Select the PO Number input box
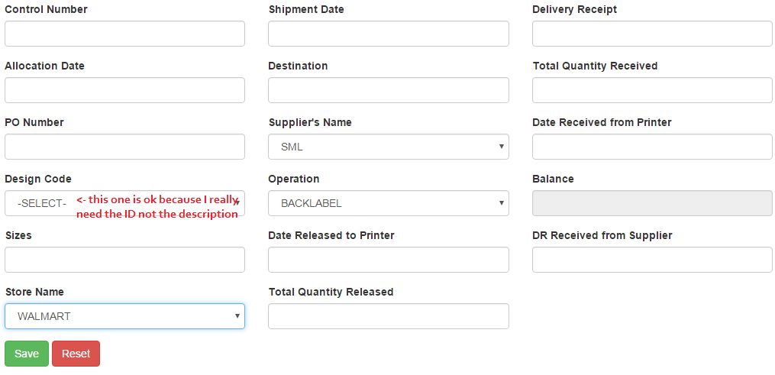 124,147
